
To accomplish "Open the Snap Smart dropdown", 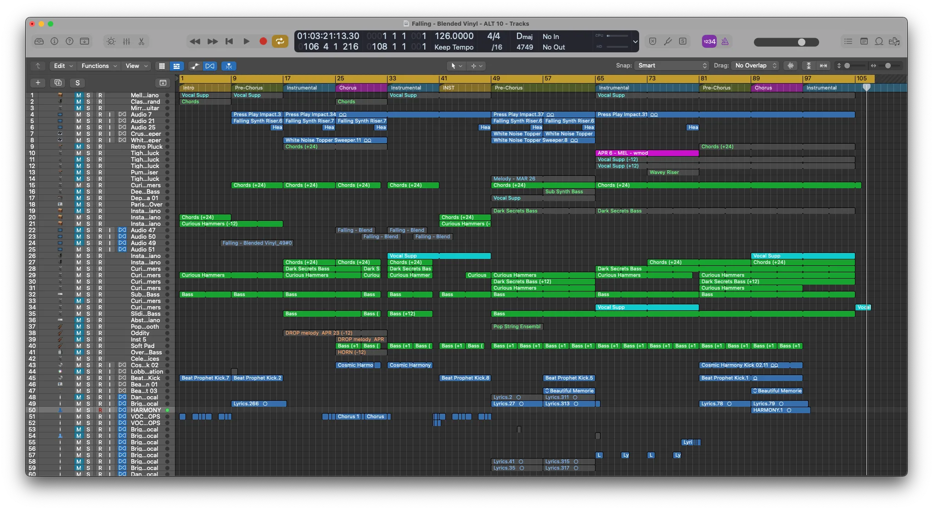I will tap(671, 66).
